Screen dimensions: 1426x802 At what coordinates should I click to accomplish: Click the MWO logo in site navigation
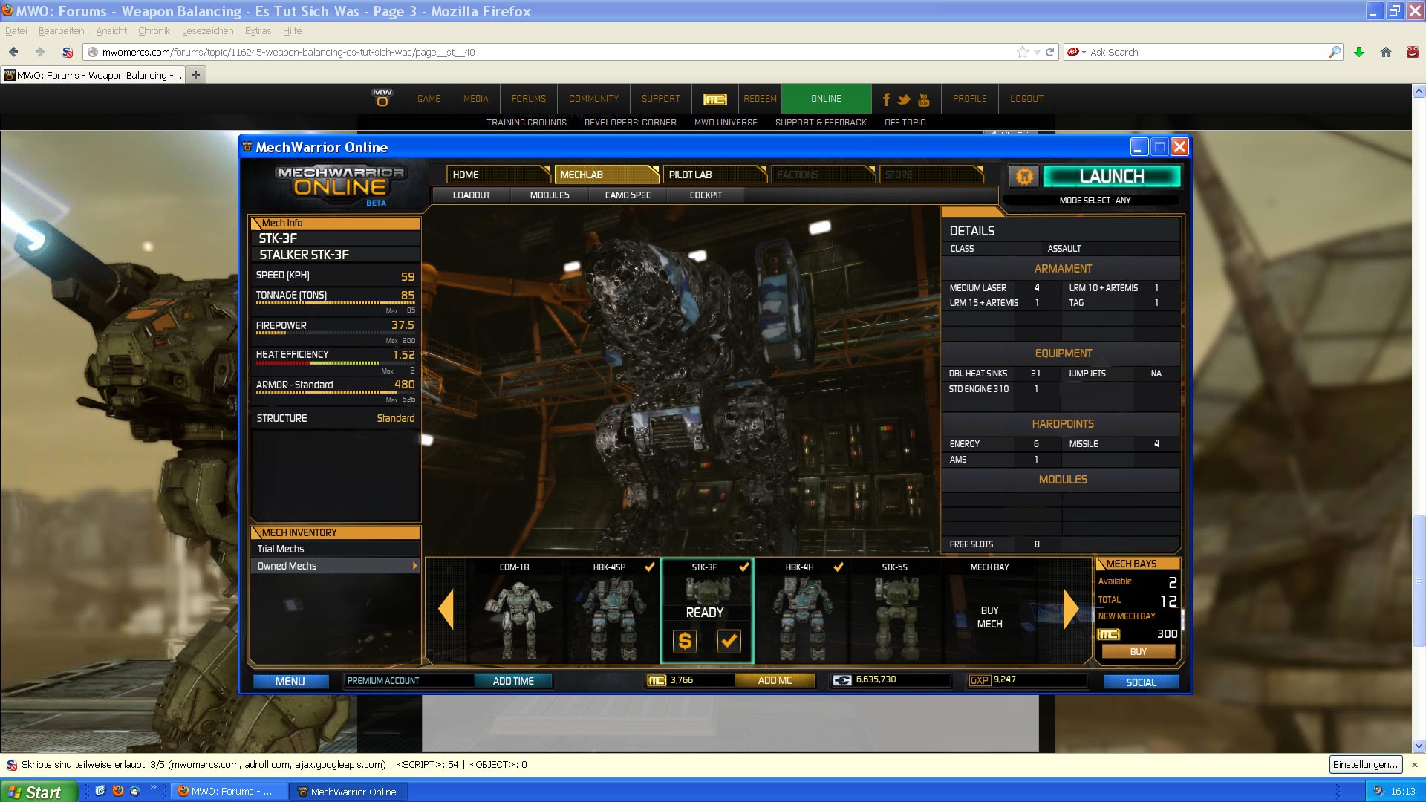tap(382, 98)
